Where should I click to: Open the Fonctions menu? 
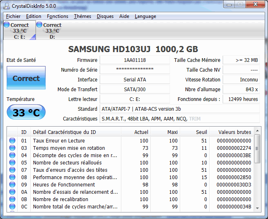[x=58, y=16]
